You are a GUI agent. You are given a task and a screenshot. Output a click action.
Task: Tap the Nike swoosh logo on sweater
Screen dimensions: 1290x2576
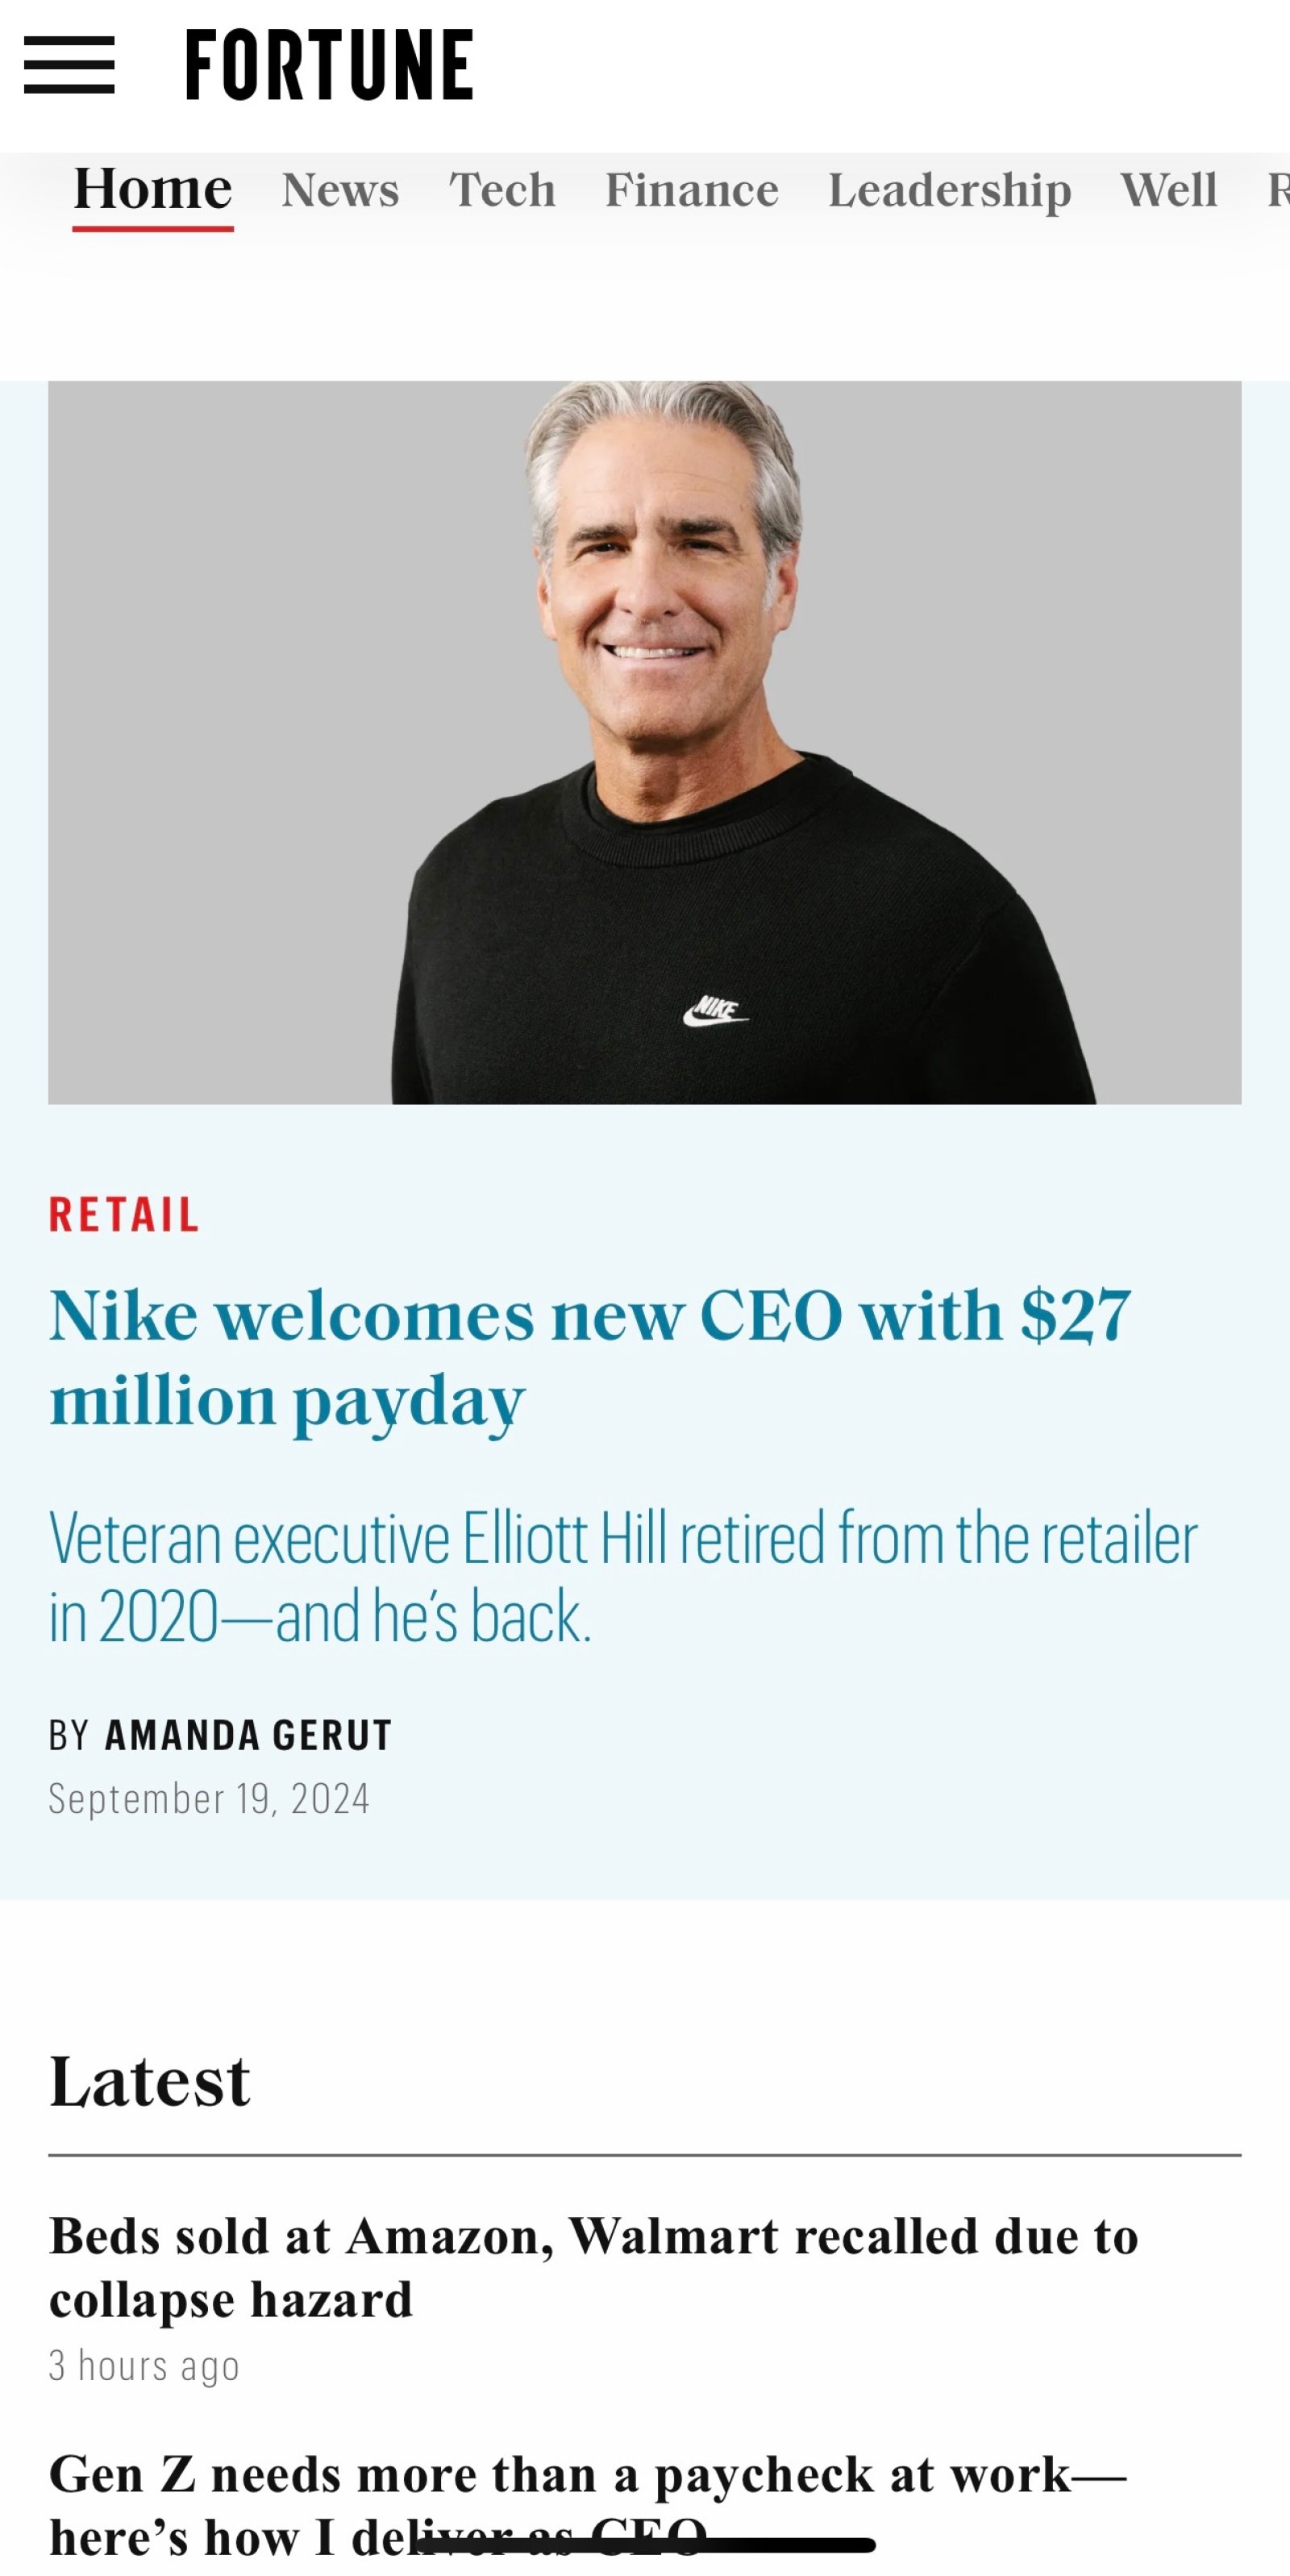715,1012
